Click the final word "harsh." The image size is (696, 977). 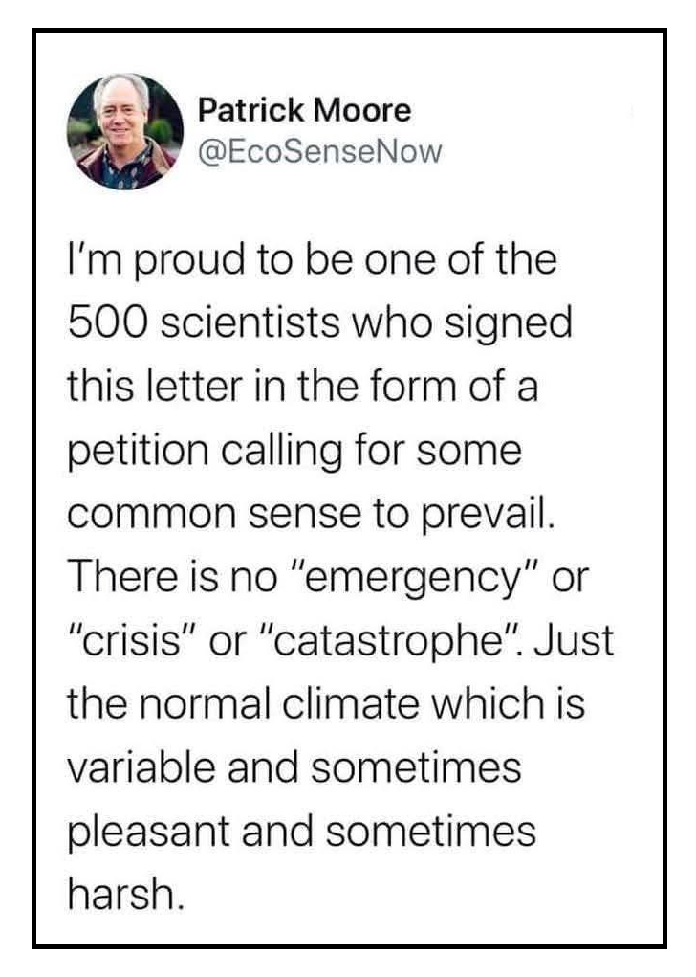pyautogui.click(x=123, y=891)
